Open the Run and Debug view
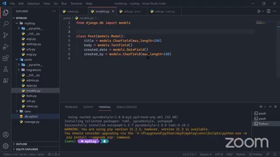This screenshot has height=157, width=280. click(x=6, y=47)
